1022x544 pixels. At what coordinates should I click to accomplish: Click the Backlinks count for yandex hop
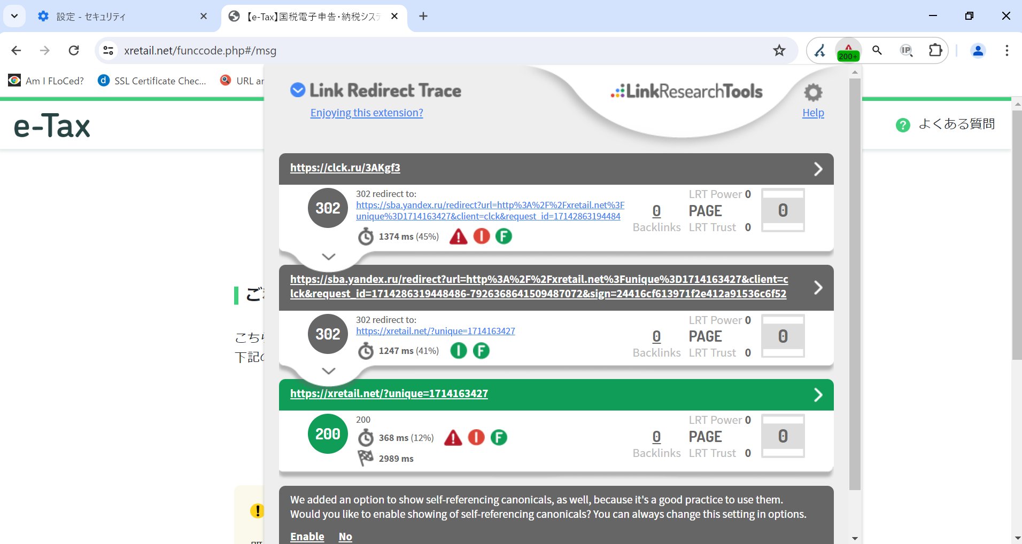[656, 336]
